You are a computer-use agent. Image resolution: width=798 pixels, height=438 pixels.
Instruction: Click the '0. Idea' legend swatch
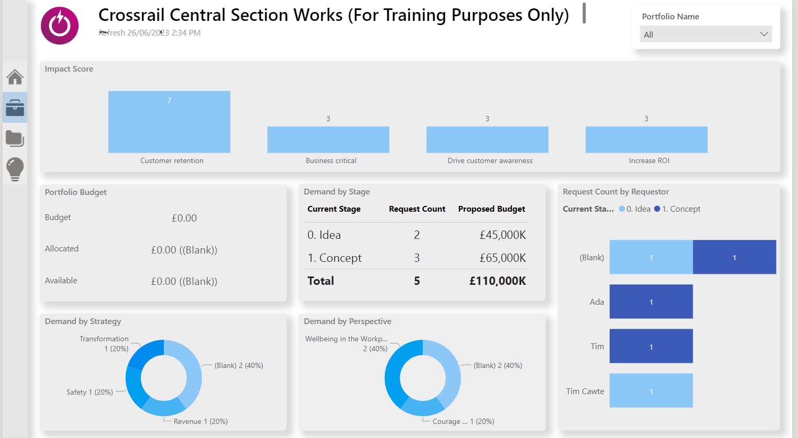622,209
